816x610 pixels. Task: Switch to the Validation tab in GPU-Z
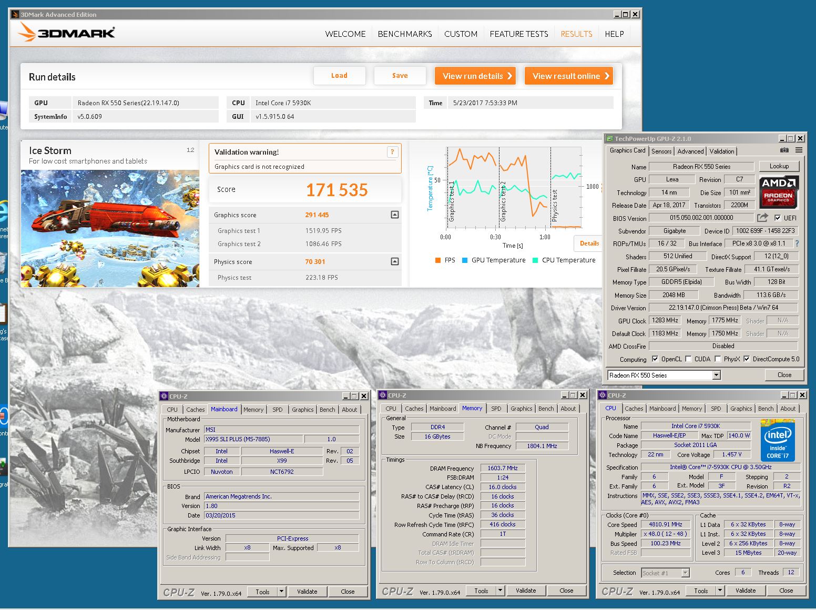pyautogui.click(x=722, y=151)
